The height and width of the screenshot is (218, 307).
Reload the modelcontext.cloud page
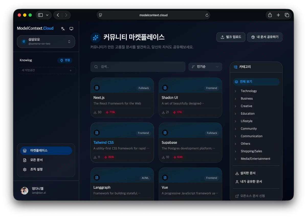tap(207, 15)
